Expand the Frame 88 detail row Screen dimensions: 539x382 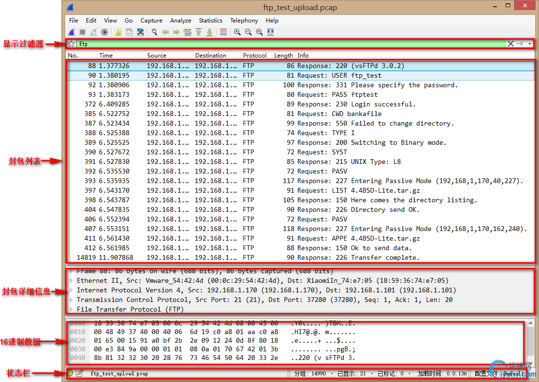click(71, 271)
